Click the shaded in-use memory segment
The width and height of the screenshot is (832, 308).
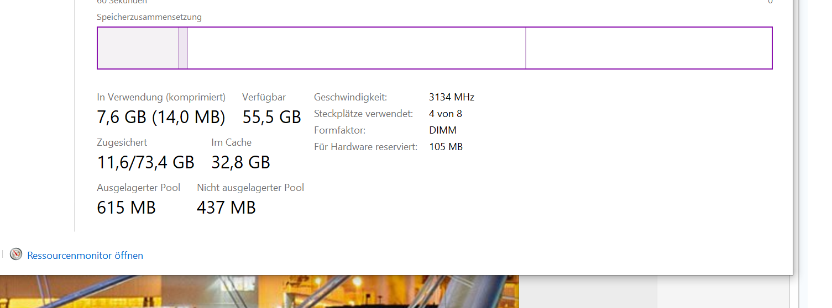coord(138,48)
